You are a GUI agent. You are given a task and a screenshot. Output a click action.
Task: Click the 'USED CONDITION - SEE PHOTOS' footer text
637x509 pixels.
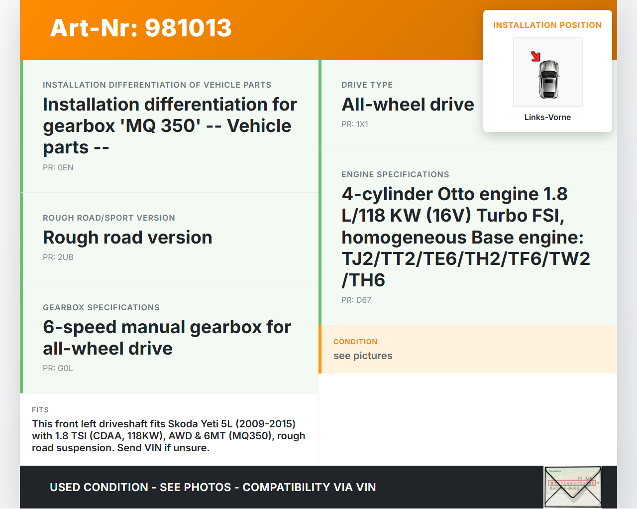pos(213,487)
